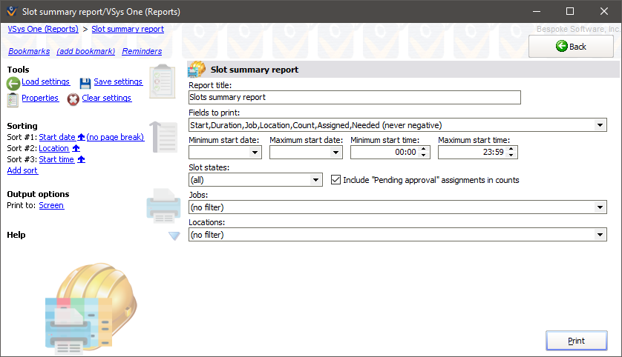Open the Slot states dropdown

tap(316, 180)
